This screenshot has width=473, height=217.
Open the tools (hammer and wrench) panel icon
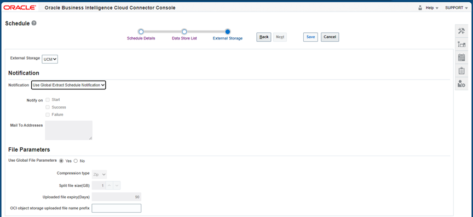point(462,31)
